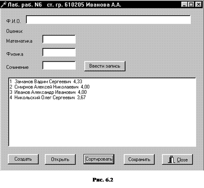
Task: Close the window with title bar X
Action: pos(198,5)
